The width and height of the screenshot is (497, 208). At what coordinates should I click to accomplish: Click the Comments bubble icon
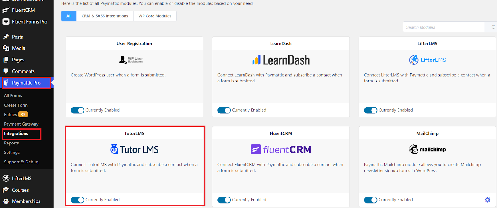[6, 71]
